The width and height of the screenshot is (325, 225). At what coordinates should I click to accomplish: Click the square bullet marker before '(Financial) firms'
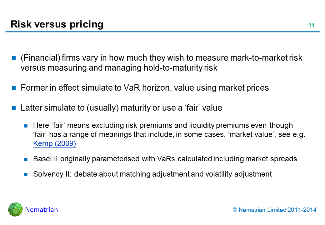pos(14,58)
